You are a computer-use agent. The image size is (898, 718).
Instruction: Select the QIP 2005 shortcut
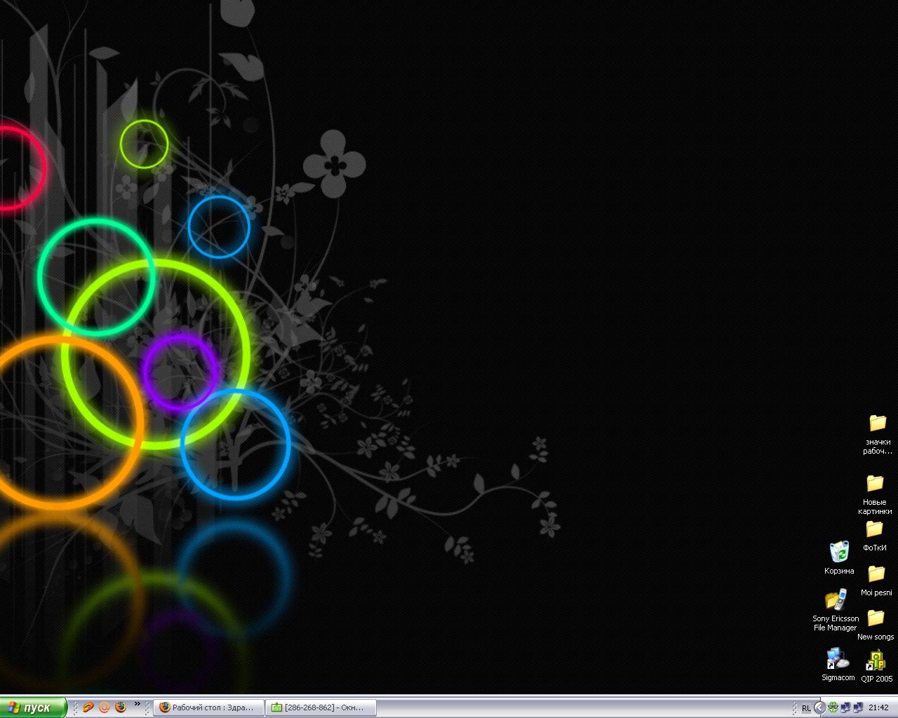876,661
